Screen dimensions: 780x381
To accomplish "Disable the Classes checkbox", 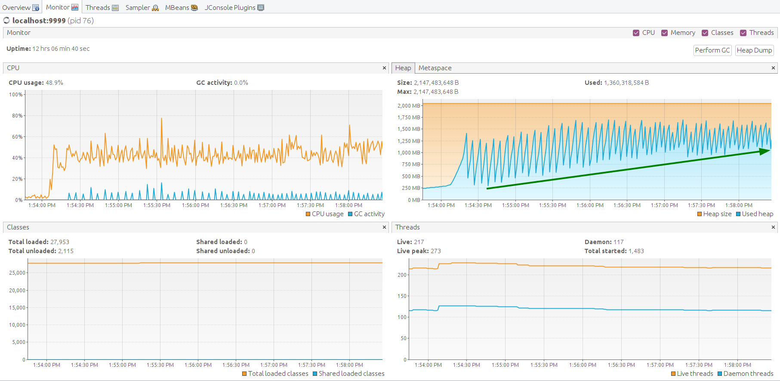I will coord(705,33).
